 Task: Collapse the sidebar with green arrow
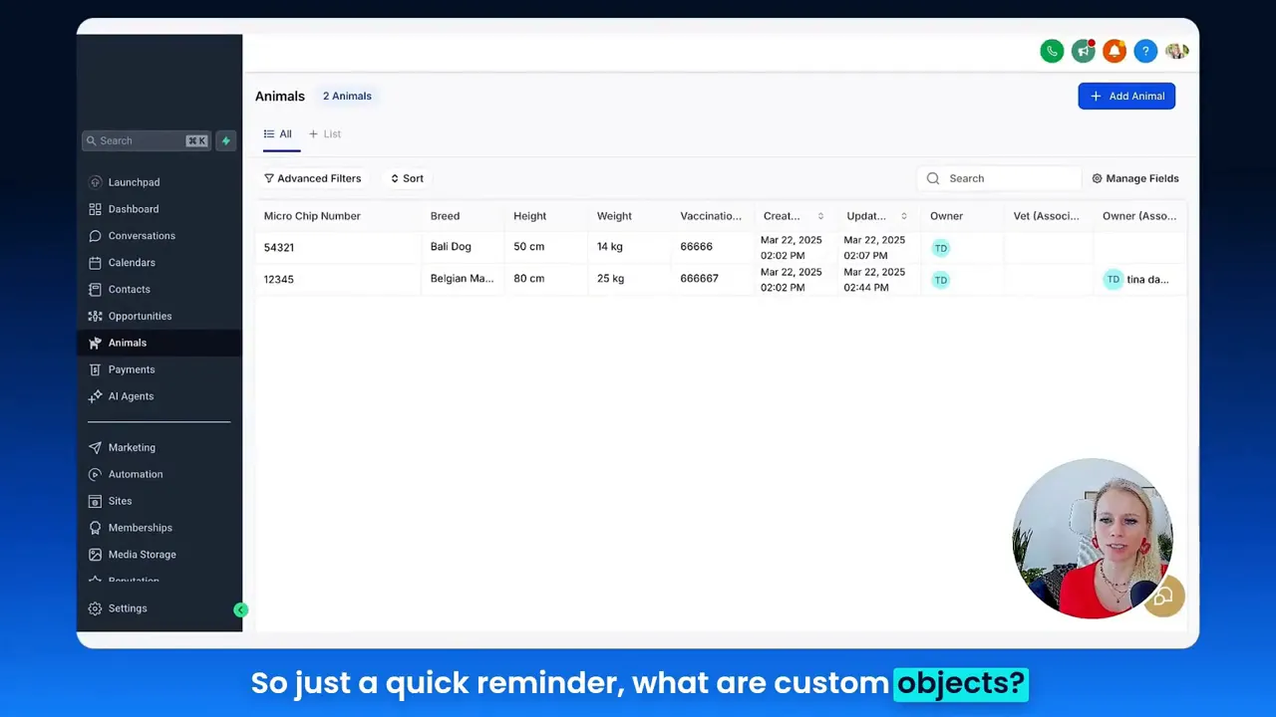[240, 609]
